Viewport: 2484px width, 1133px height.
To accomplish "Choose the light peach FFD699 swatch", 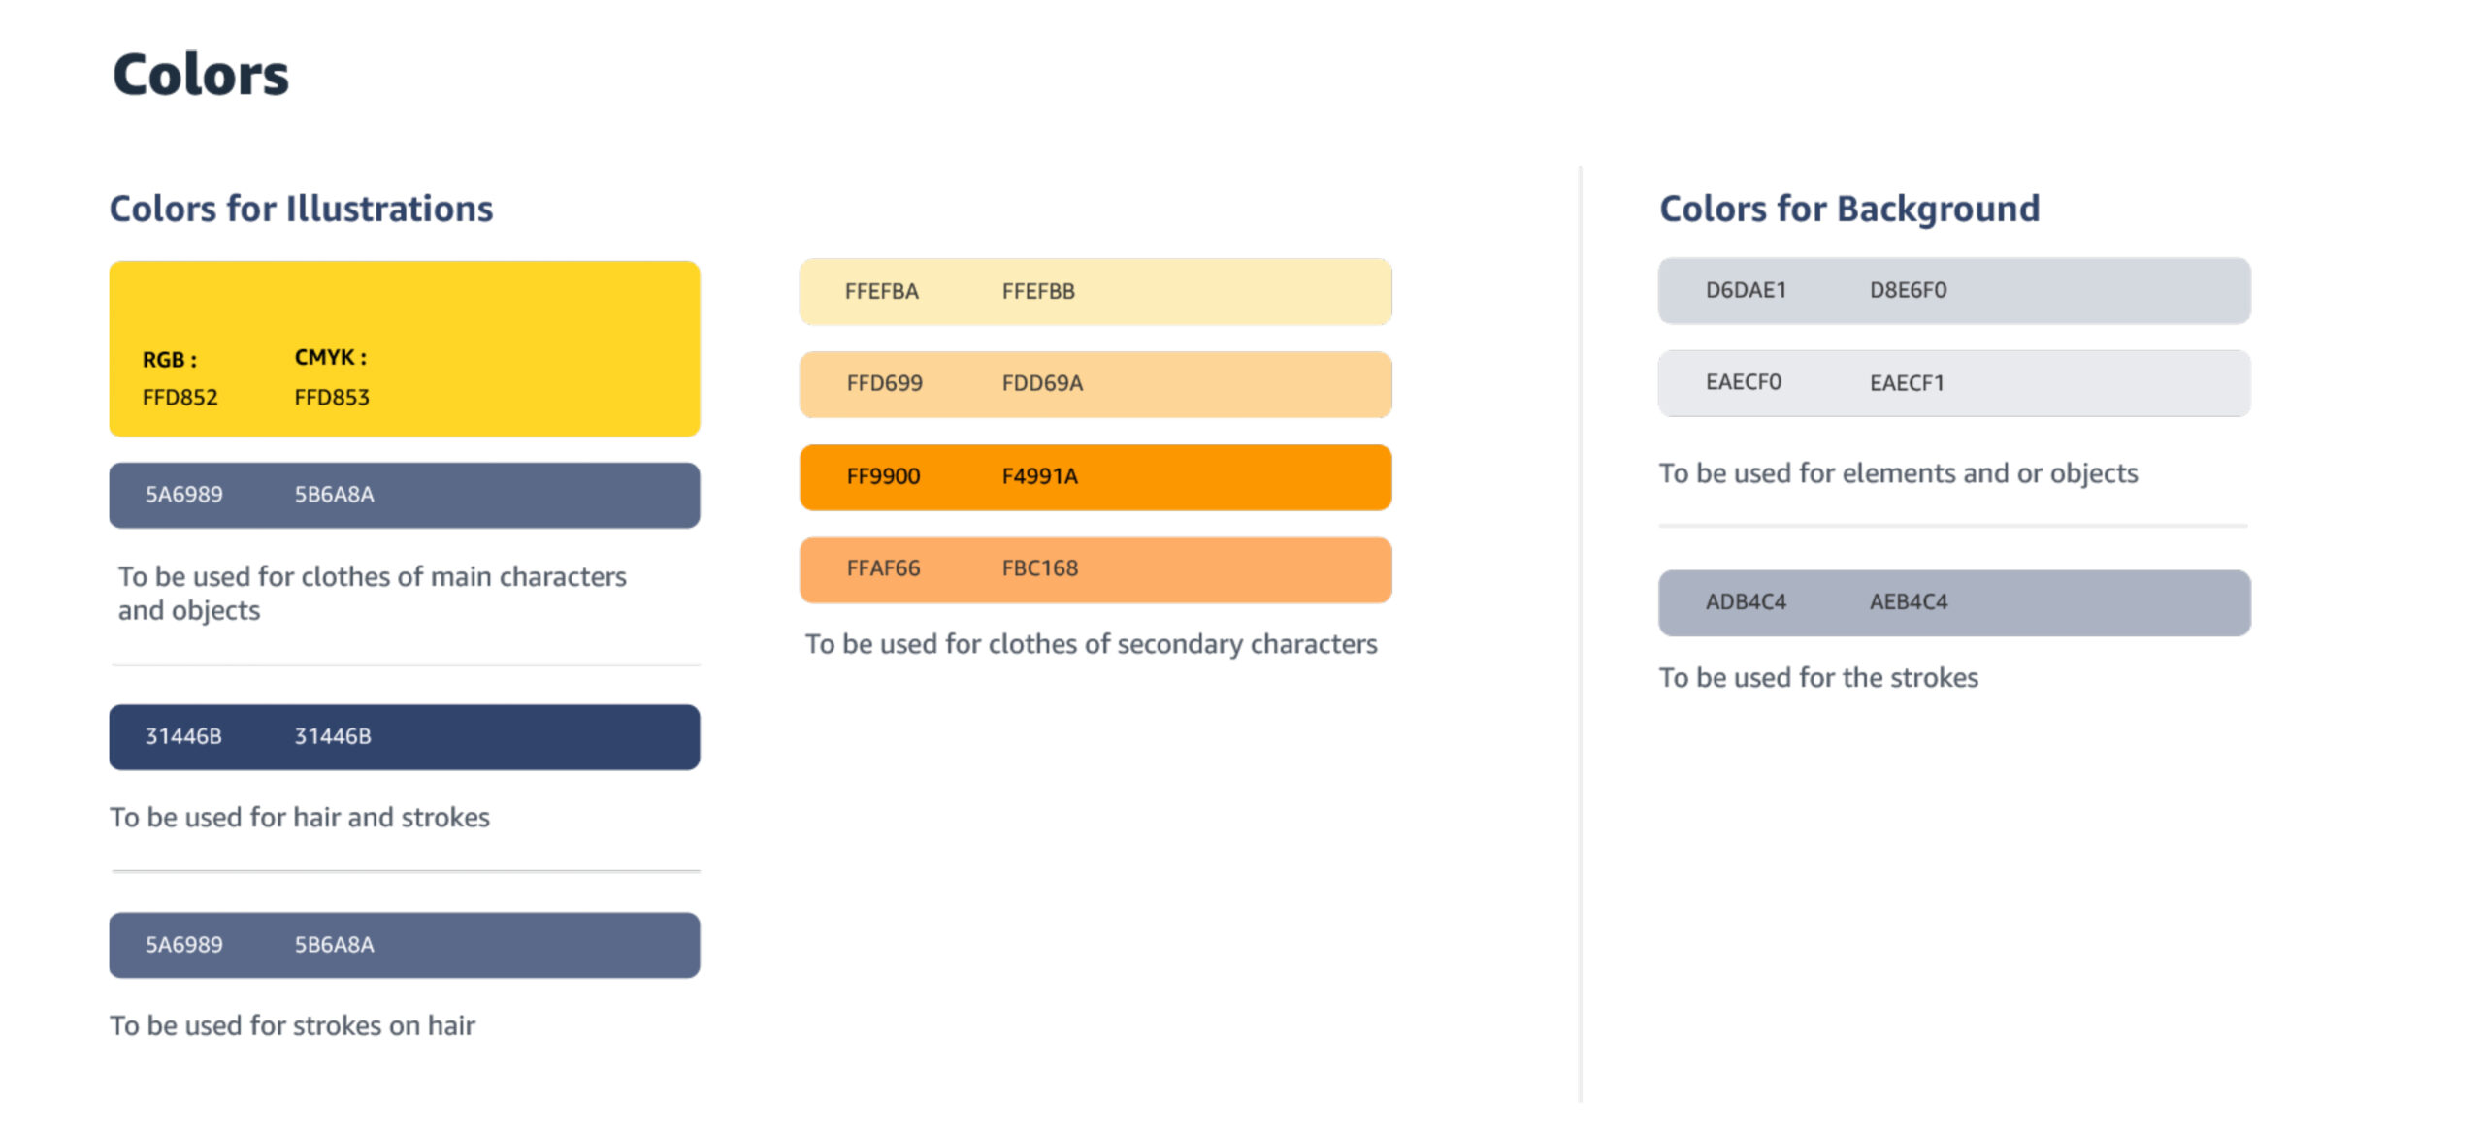I will [1095, 384].
